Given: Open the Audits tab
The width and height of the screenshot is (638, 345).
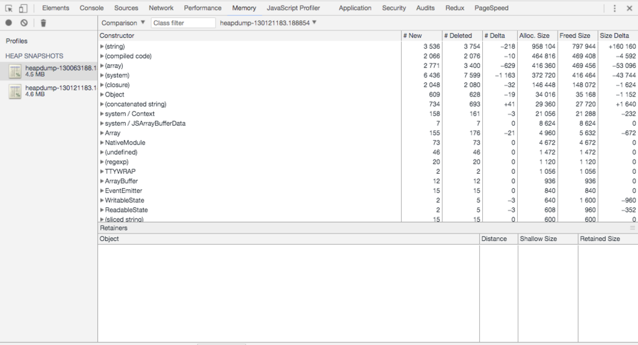Looking at the screenshot, I should click(x=425, y=7).
